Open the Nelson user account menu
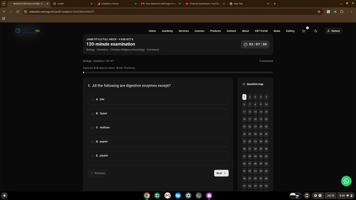This screenshot has width=356, height=200. [x=333, y=31]
